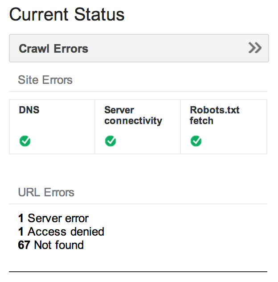Viewport: 278px width, 282px height.
Task: Click the double chevron arrow icon
Action: click(x=255, y=48)
